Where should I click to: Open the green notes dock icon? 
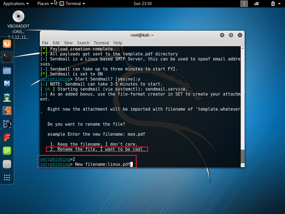click(x=7, y=151)
